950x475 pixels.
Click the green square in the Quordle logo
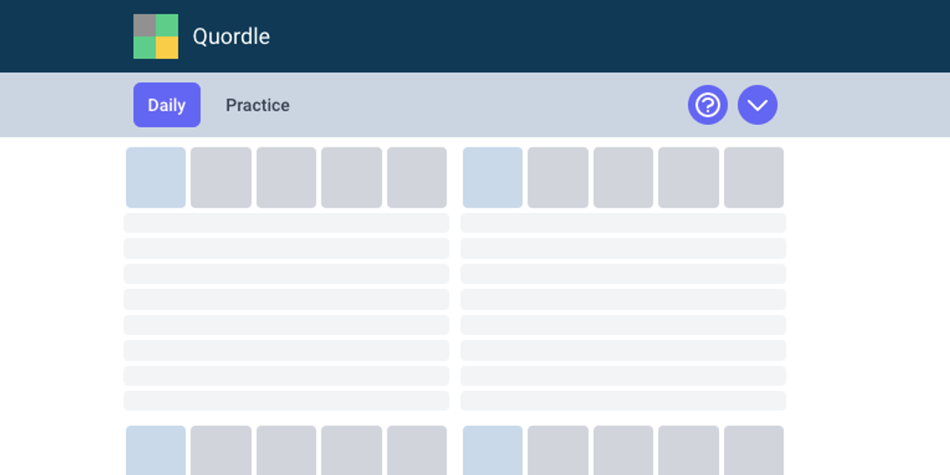[x=167, y=25]
